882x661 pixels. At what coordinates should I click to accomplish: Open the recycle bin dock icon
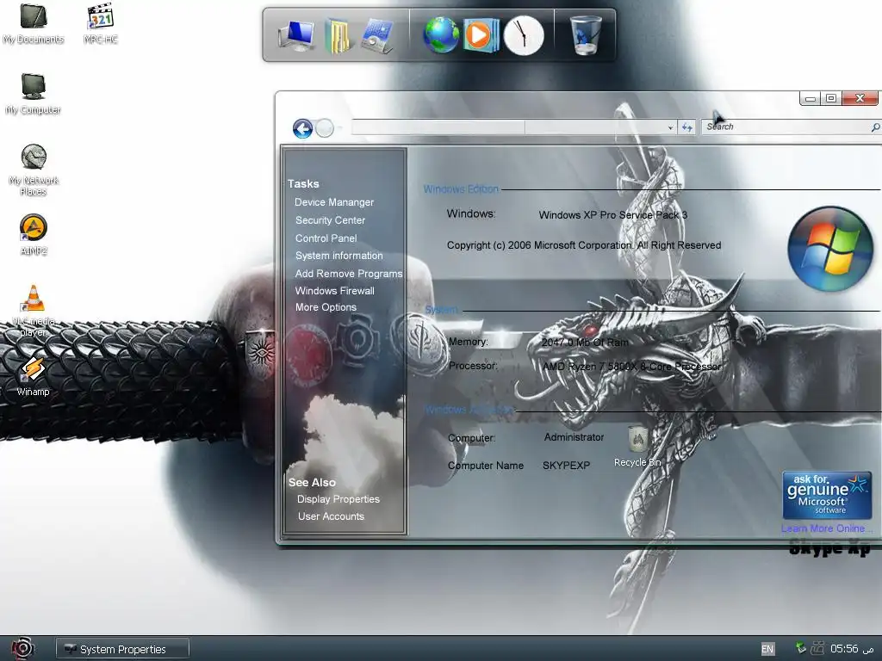[x=585, y=34]
